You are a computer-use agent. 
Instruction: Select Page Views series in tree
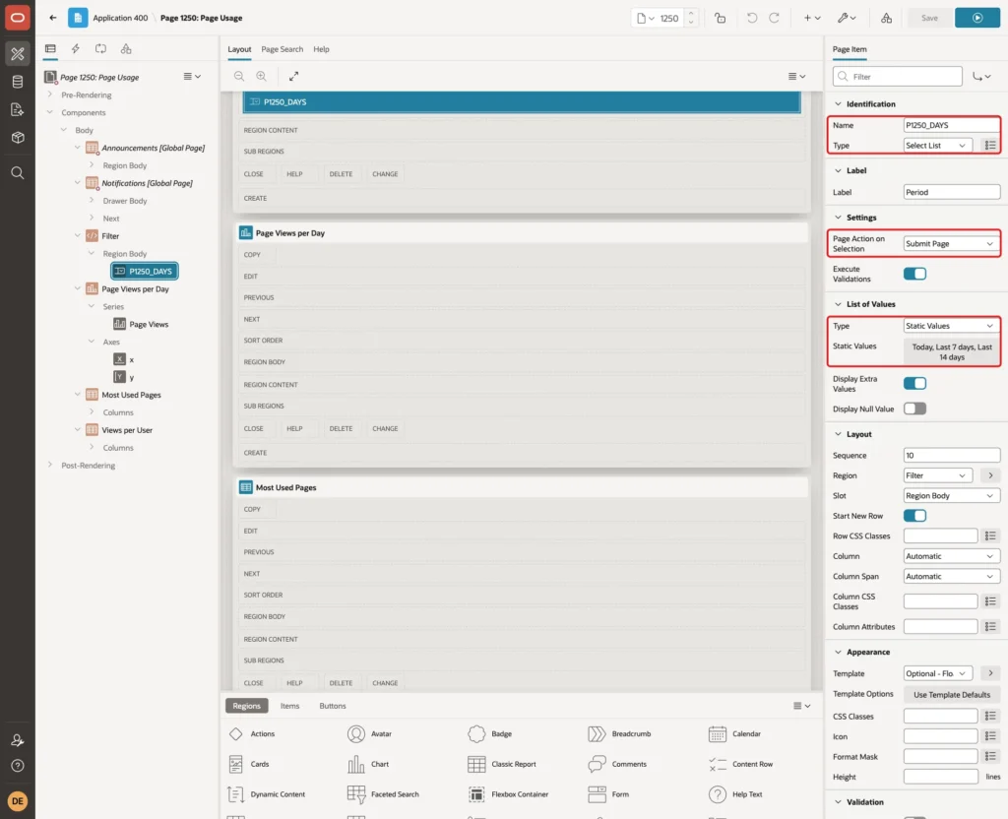149,324
